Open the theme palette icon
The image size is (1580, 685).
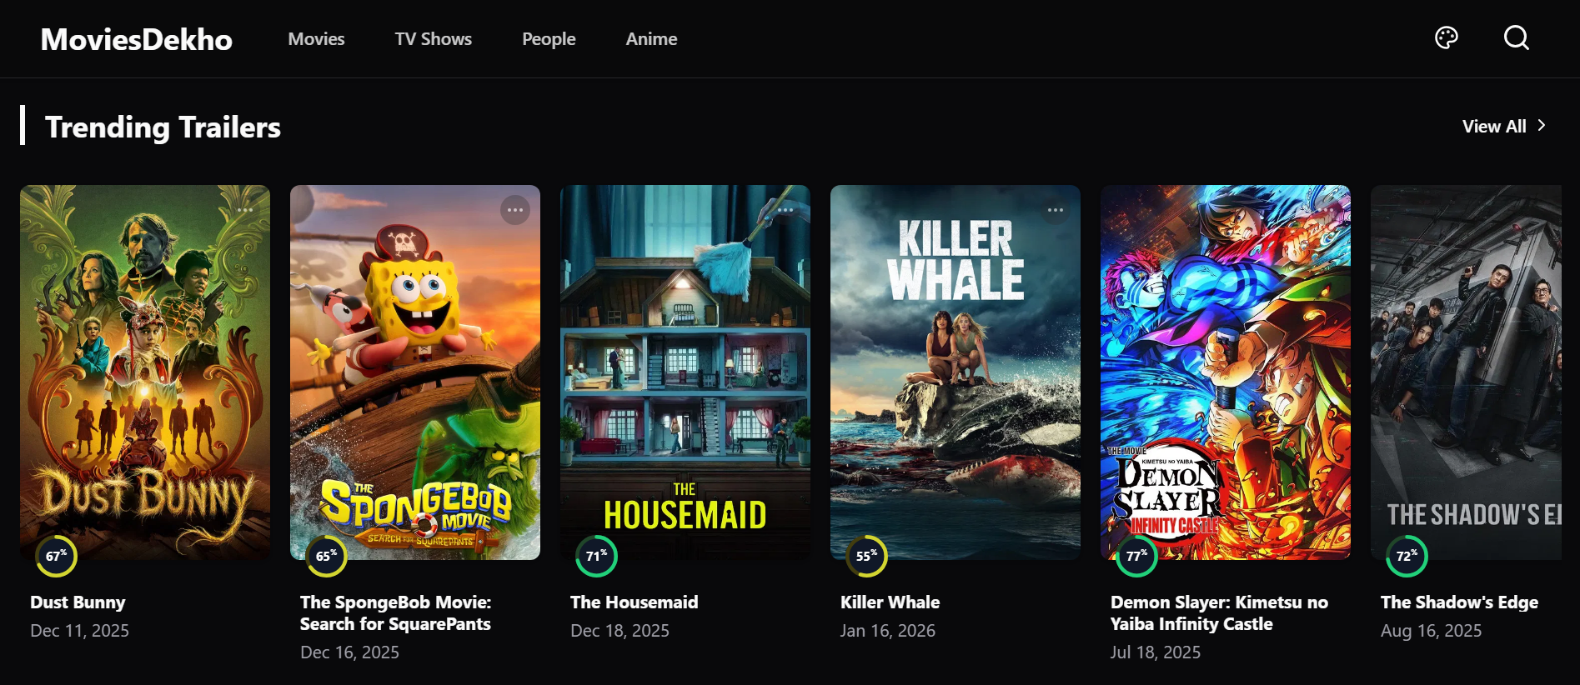point(1447,38)
